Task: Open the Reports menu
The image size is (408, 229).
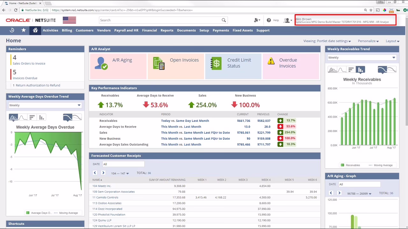Action: (x=167, y=30)
